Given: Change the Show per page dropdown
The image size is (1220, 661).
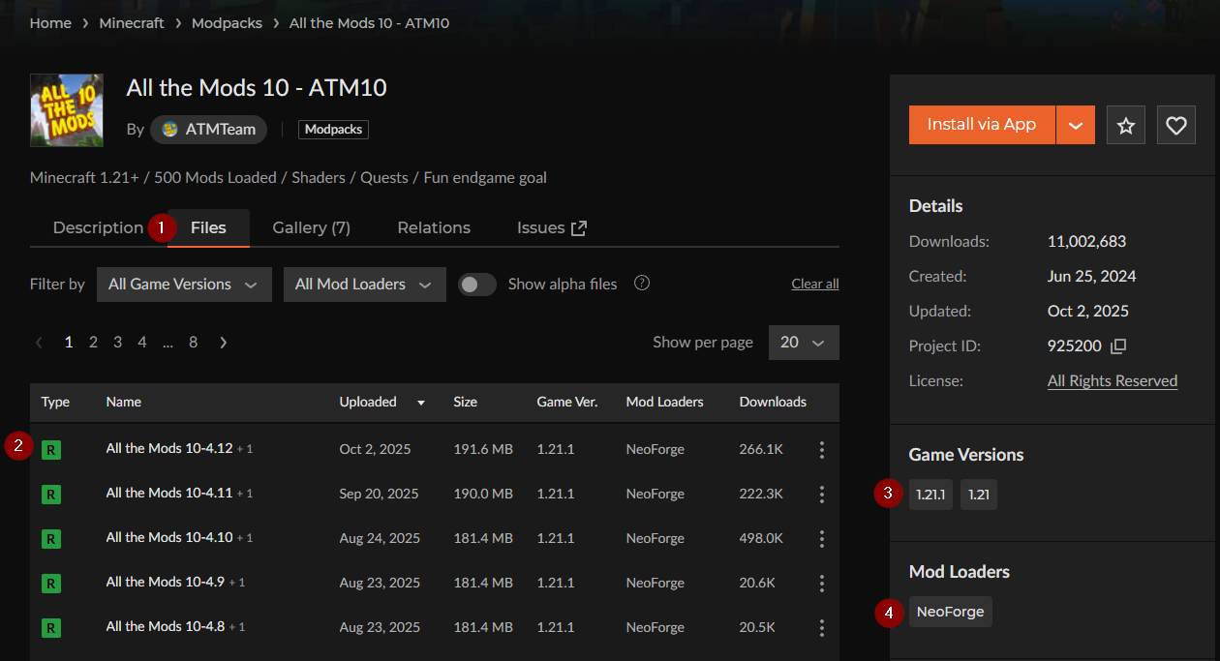Looking at the screenshot, I should (x=803, y=343).
